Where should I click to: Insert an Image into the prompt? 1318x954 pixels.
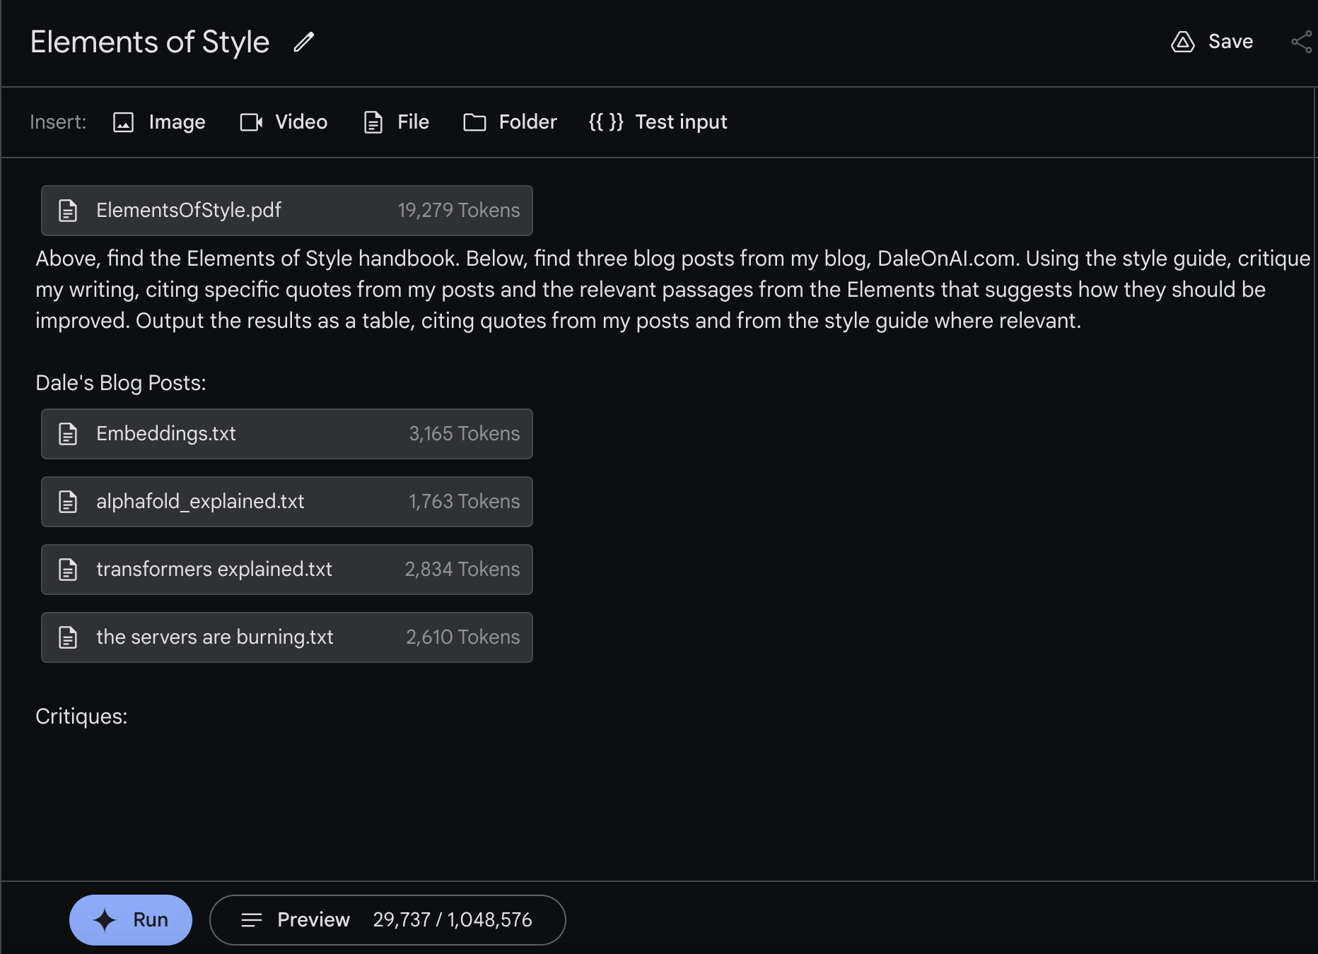pyautogui.click(x=159, y=122)
